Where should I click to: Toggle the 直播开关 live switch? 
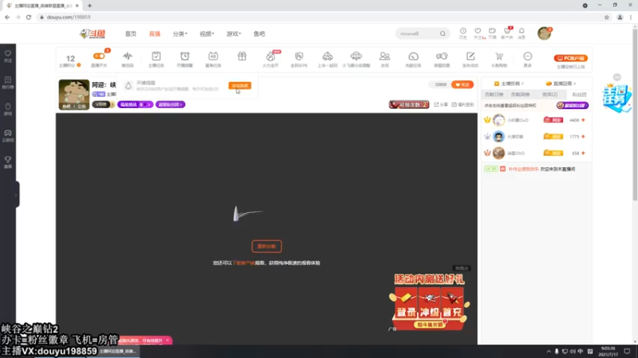99,56
